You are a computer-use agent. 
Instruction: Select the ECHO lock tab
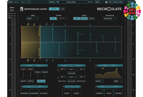pos(115,2)
